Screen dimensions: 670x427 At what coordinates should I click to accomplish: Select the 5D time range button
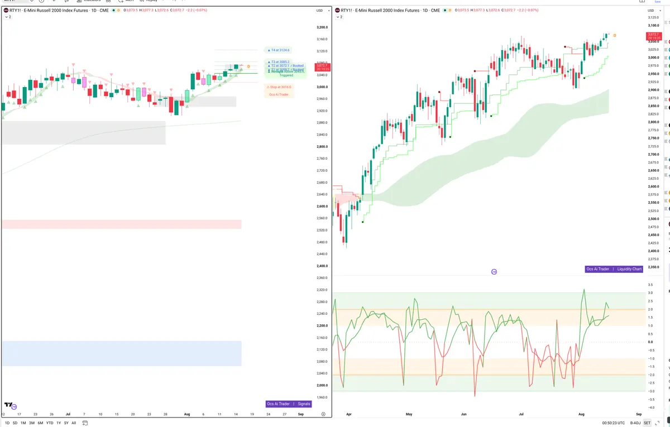pyautogui.click(x=15, y=423)
